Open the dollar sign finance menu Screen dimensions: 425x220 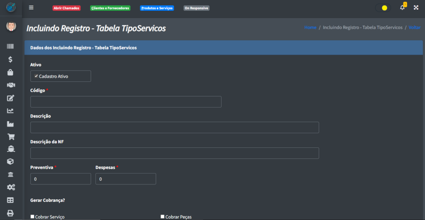pyautogui.click(x=10, y=59)
